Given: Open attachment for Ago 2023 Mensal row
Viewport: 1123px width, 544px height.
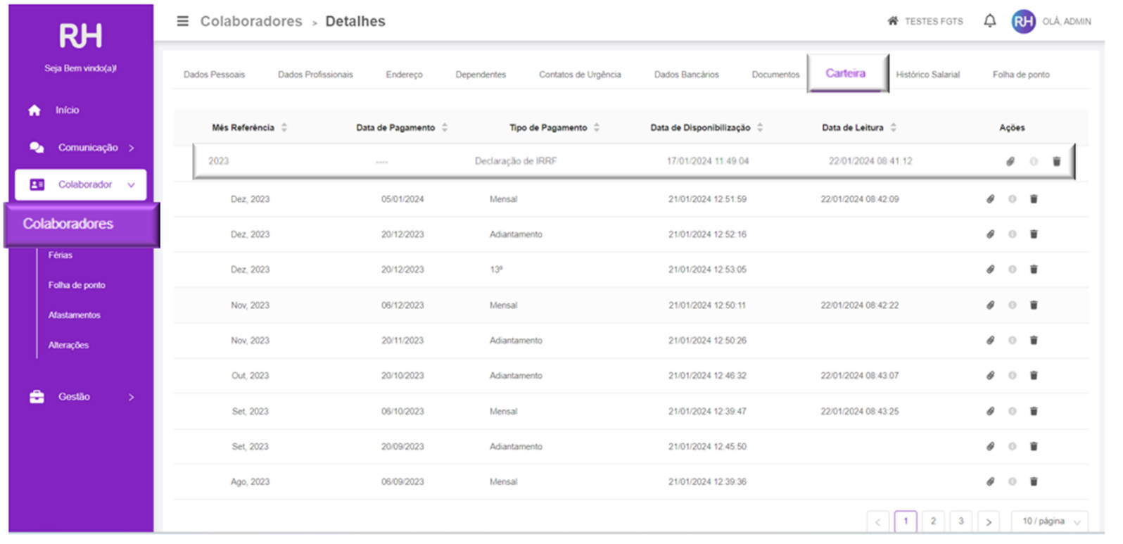Looking at the screenshot, I should pyautogui.click(x=990, y=482).
